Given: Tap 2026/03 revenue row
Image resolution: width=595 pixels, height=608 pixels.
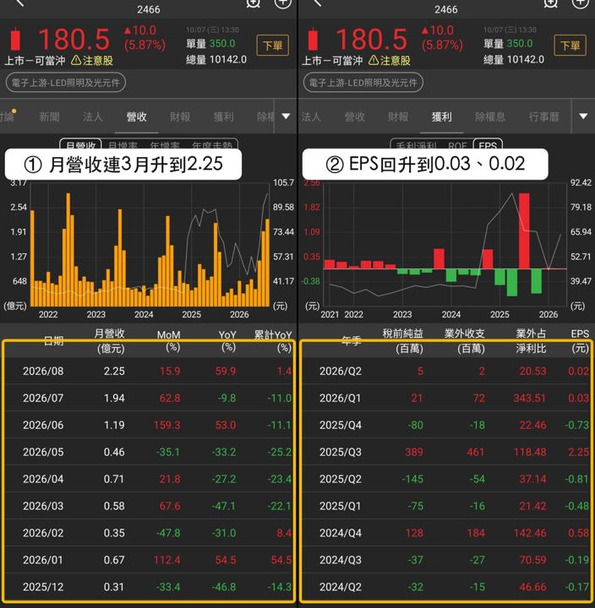Looking at the screenshot, I should (150, 506).
